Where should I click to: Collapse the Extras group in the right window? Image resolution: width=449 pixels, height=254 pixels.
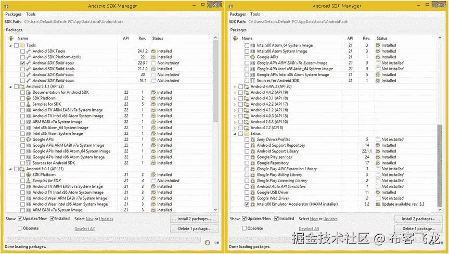pos(235,134)
